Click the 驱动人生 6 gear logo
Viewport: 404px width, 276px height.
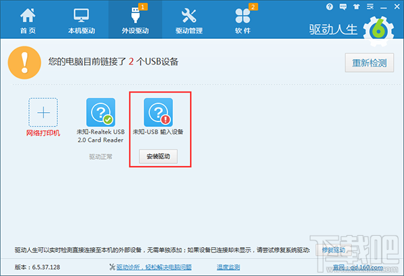coord(378,32)
